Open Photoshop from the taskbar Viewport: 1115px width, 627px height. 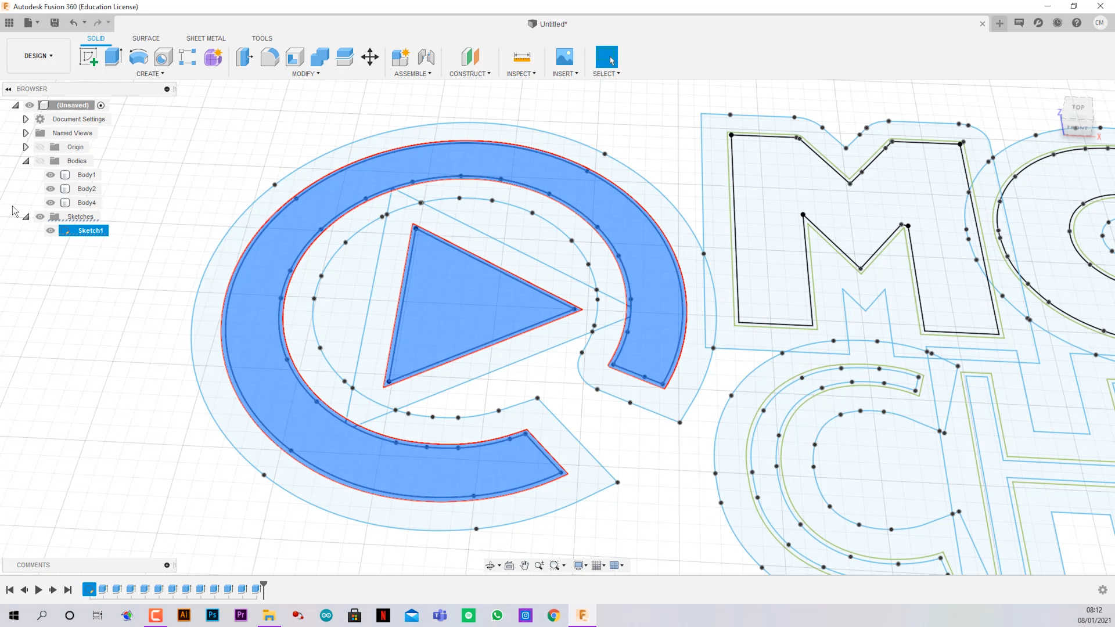click(213, 615)
